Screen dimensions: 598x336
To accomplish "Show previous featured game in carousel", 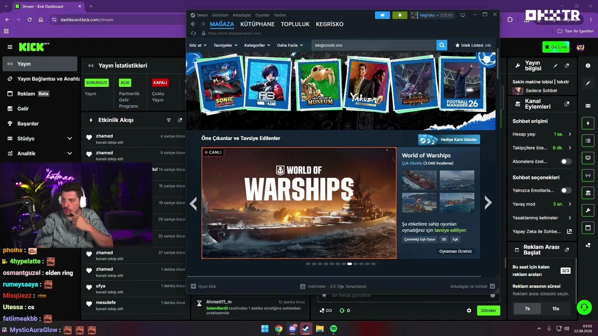I will tap(193, 203).
